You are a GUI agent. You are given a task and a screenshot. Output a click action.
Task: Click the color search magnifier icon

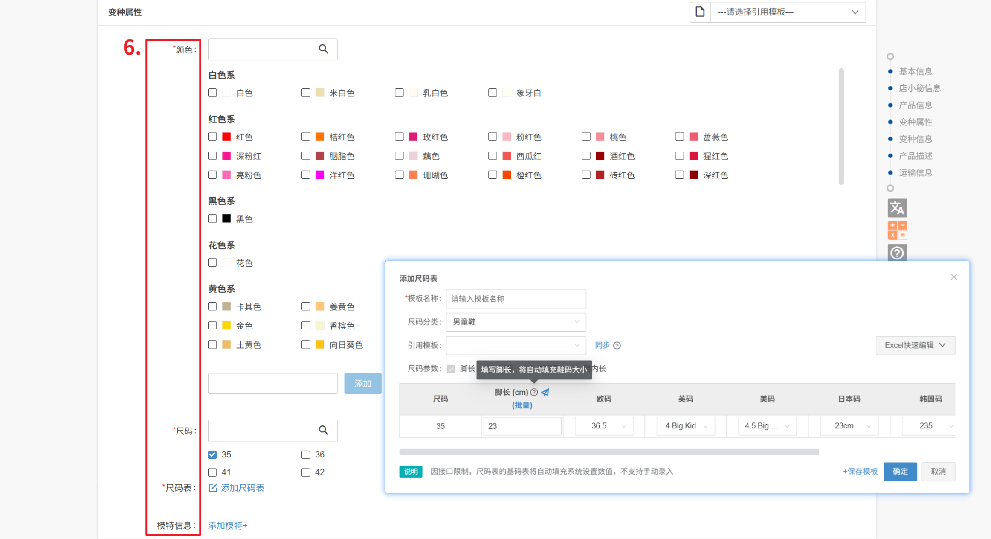click(323, 49)
